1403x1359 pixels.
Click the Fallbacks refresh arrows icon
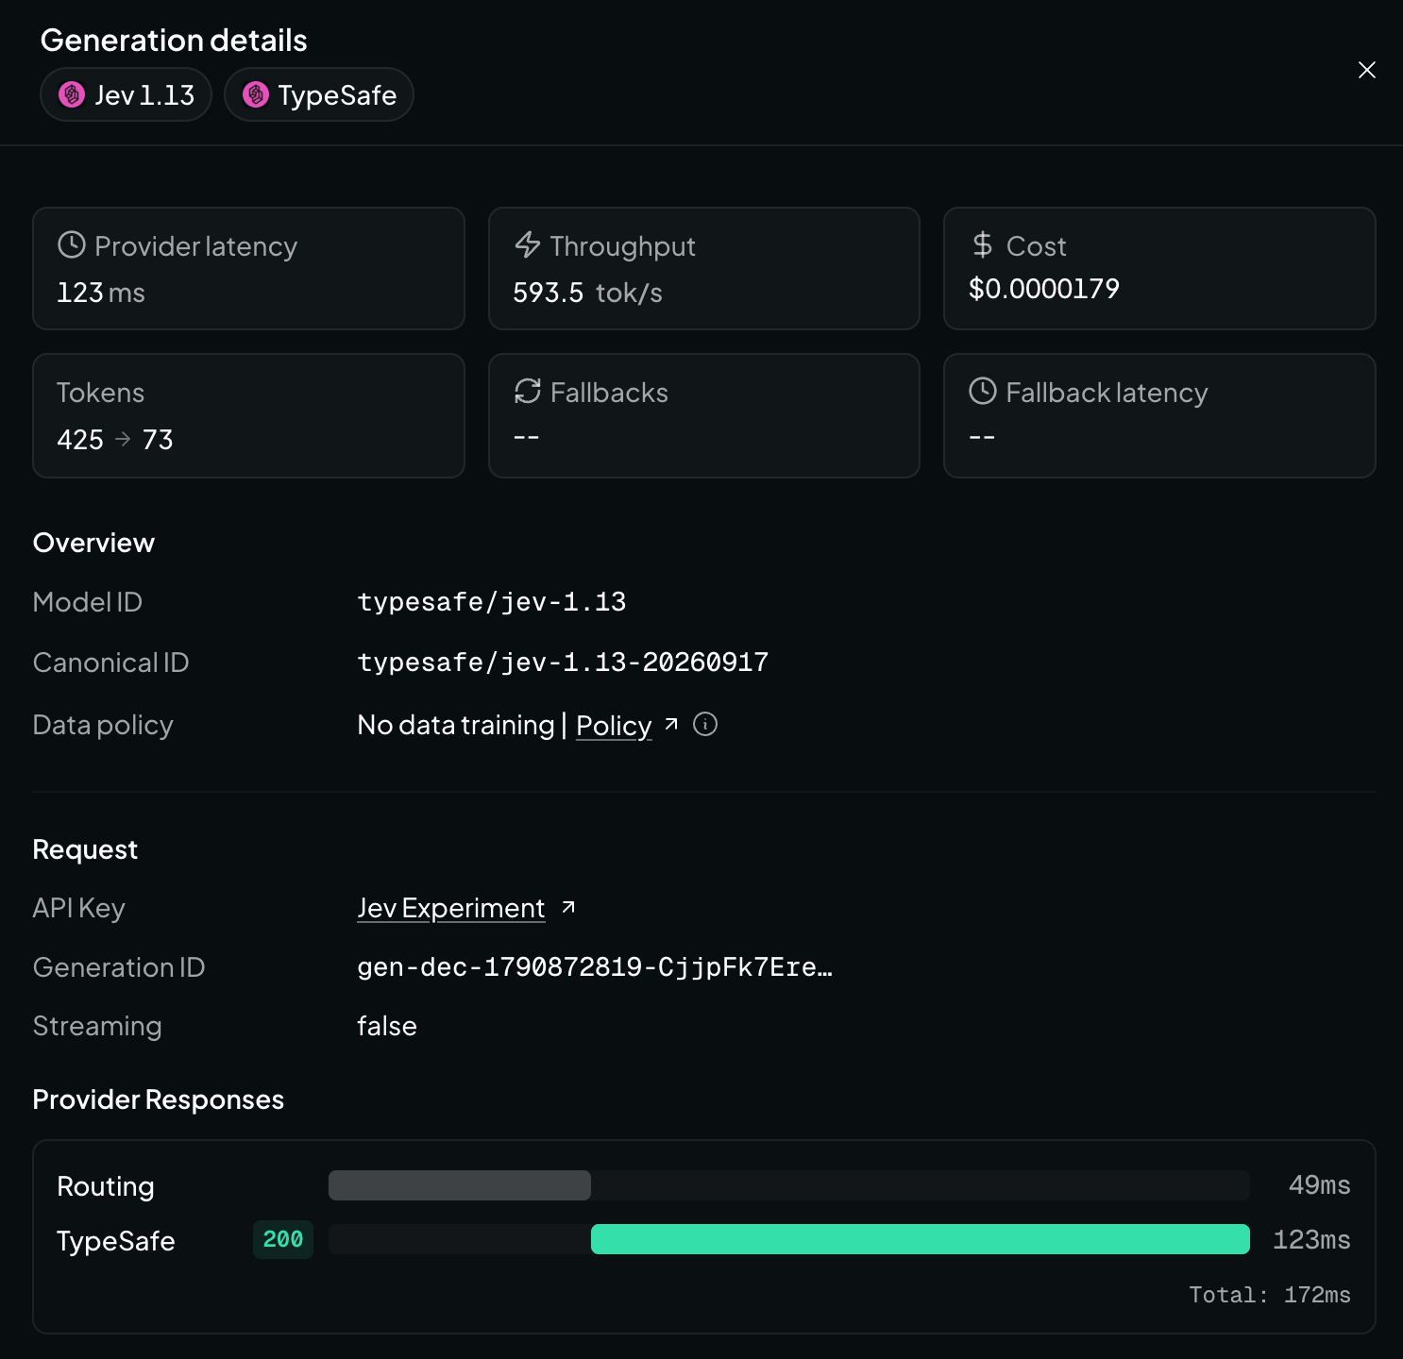tap(527, 391)
